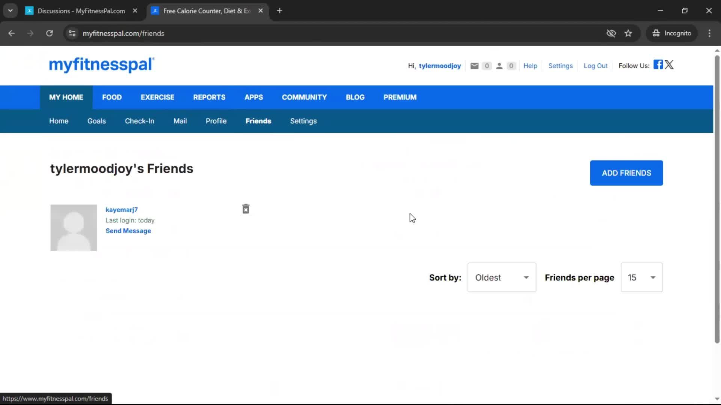
Task: Click the tracking protection eye icon
Action: click(x=611, y=33)
